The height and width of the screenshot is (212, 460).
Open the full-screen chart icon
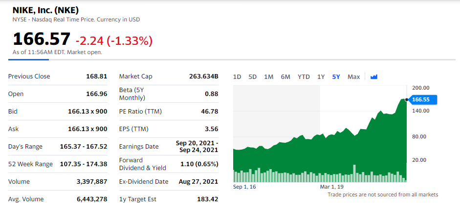(x=374, y=77)
